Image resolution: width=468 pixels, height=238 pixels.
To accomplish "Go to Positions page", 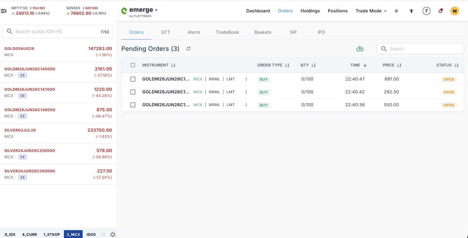I will (338, 11).
